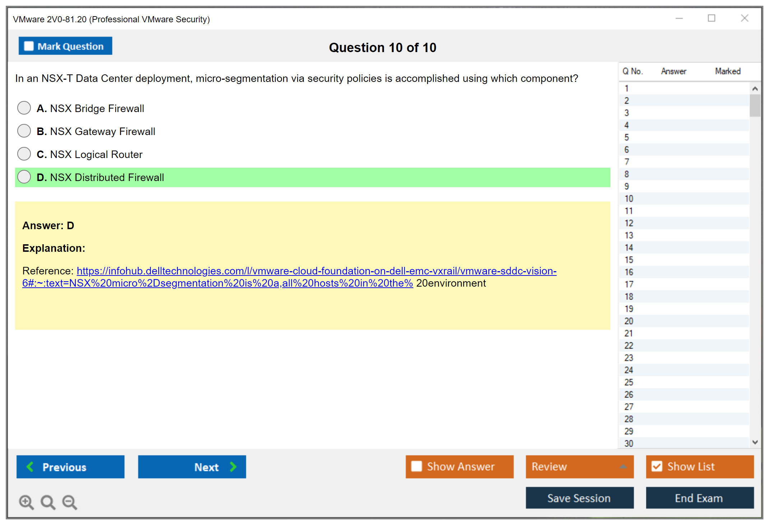This screenshot has height=528, width=772.
Task: Uncheck the Show List checkbox
Action: click(657, 466)
